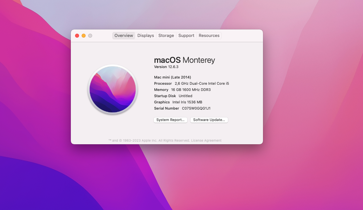This screenshot has width=363, height=210.
Task: Click the Serial Number label
Action: 167,108
